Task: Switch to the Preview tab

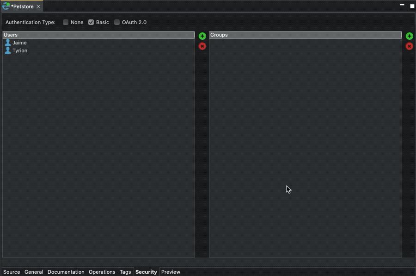Action: 171,272
